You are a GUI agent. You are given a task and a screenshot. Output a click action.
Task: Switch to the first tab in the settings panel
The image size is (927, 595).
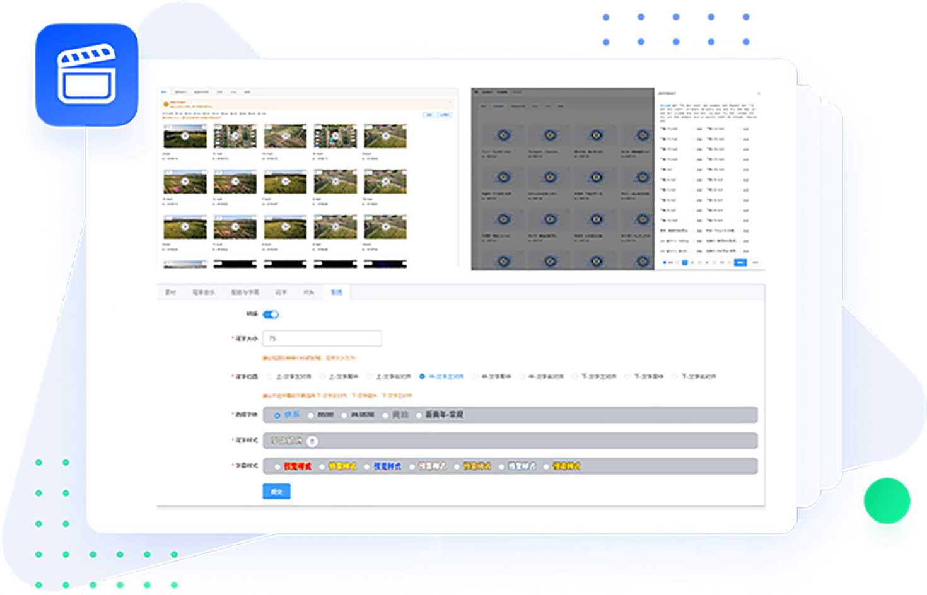click(x=170, y=292)
